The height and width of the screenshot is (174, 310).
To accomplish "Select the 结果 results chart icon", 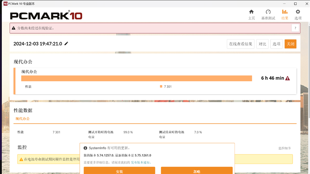I will point(285,12).
